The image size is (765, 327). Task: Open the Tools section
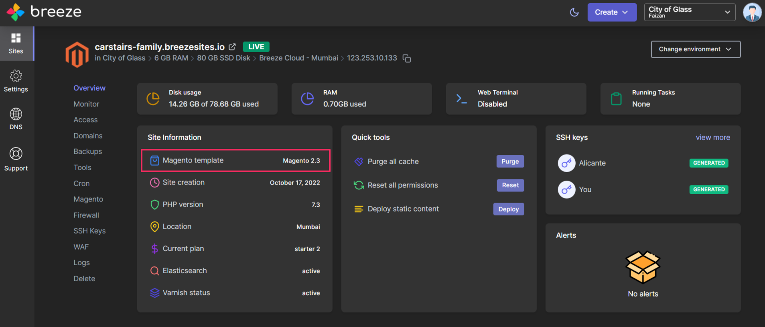pos(82,168)
